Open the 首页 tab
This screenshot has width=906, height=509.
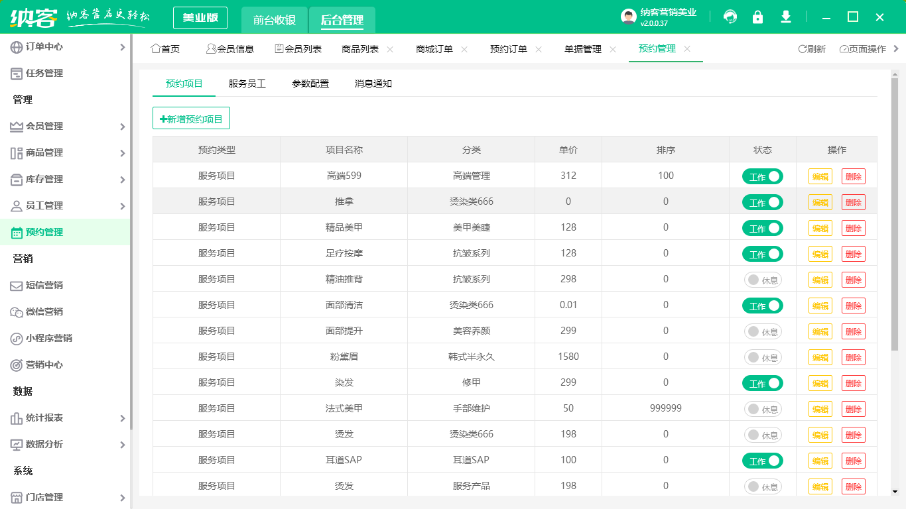165,49
